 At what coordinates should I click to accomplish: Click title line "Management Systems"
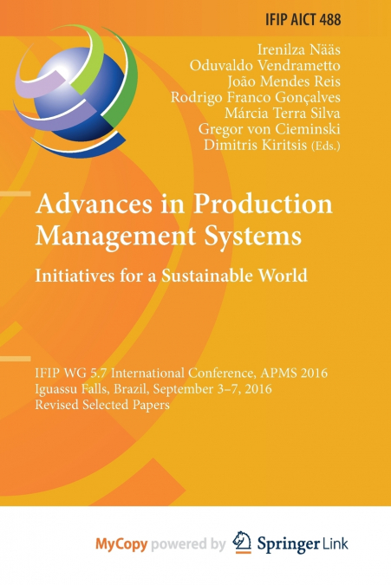(168, 237)
